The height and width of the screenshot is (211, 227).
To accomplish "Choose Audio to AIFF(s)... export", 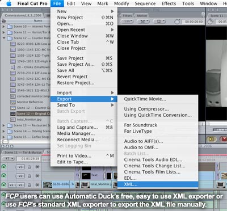I will click(158, 141).
